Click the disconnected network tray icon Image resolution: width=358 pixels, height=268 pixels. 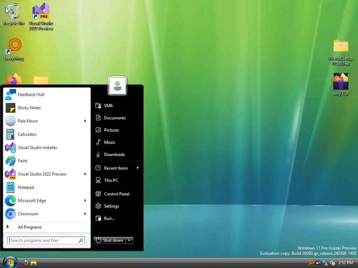tap(332, 263)
